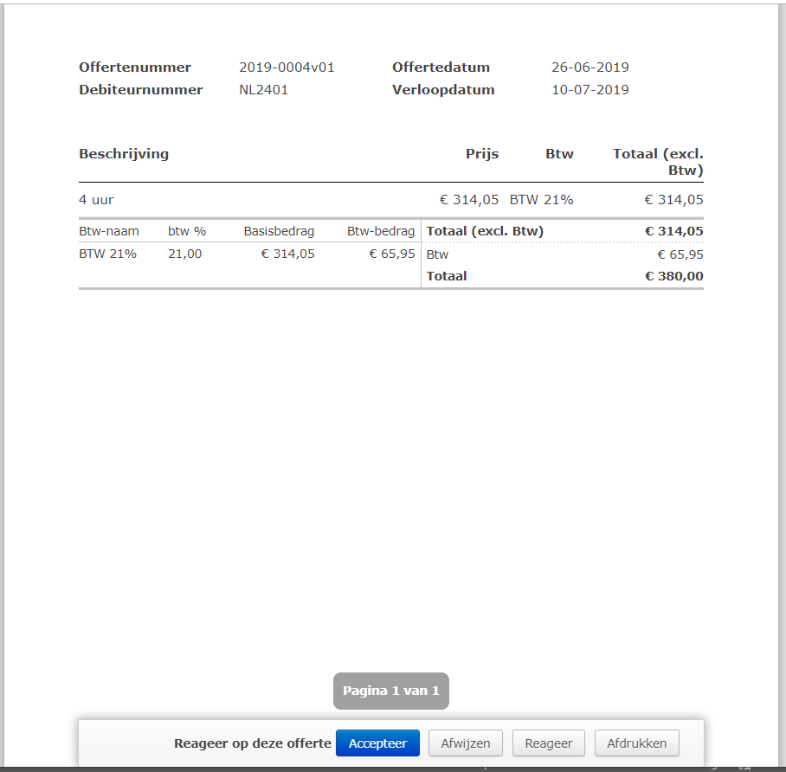Click the Btw amount € 65,95 in totals
Image resolution: width=786 pixels, height=772 pixels.
coord(680,254)
